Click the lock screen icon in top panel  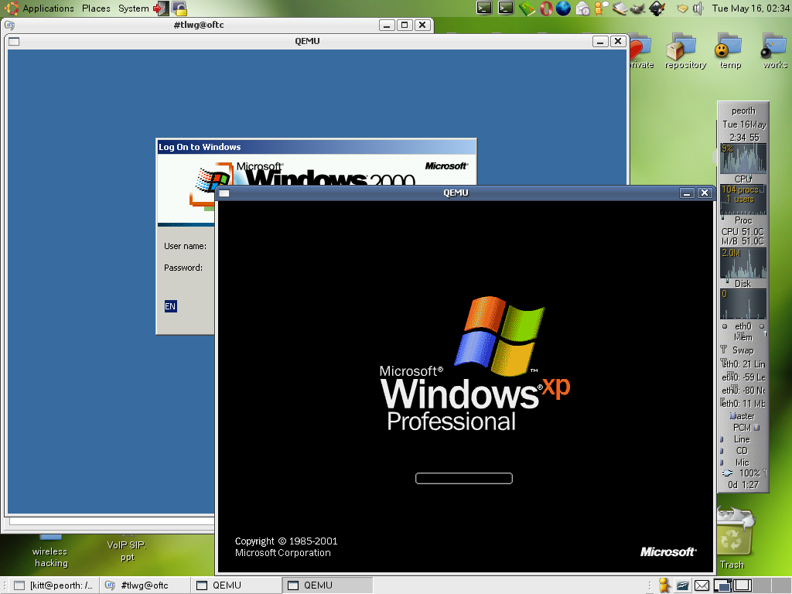coord(179,8)
